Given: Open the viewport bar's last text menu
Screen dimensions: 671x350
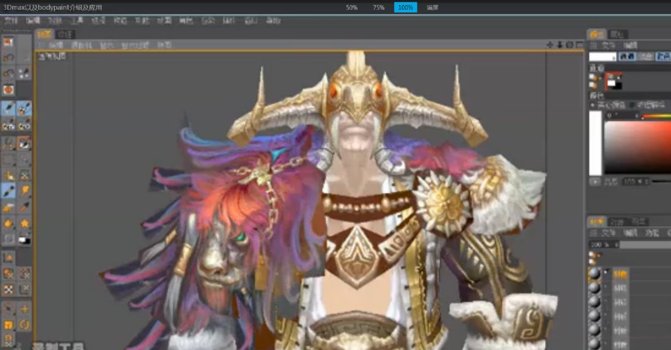Looking at the screenshot, I should [x=164, y=45].
